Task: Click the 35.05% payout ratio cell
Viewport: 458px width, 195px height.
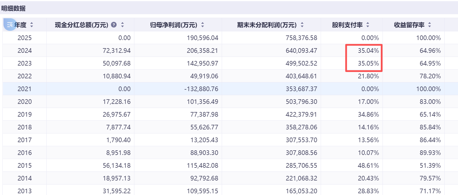Action: point(368,63)
